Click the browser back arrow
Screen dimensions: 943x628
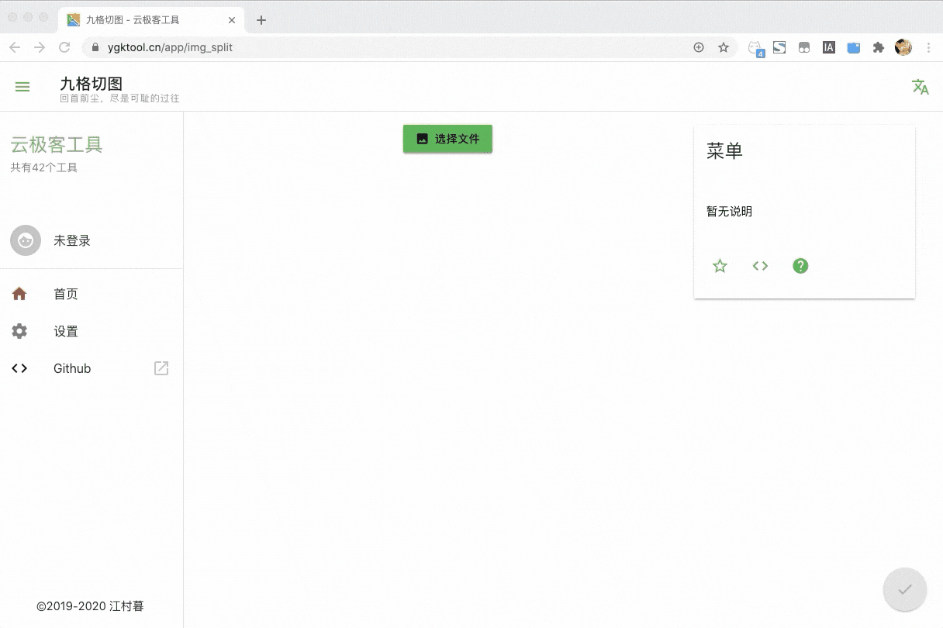(15, 47)
